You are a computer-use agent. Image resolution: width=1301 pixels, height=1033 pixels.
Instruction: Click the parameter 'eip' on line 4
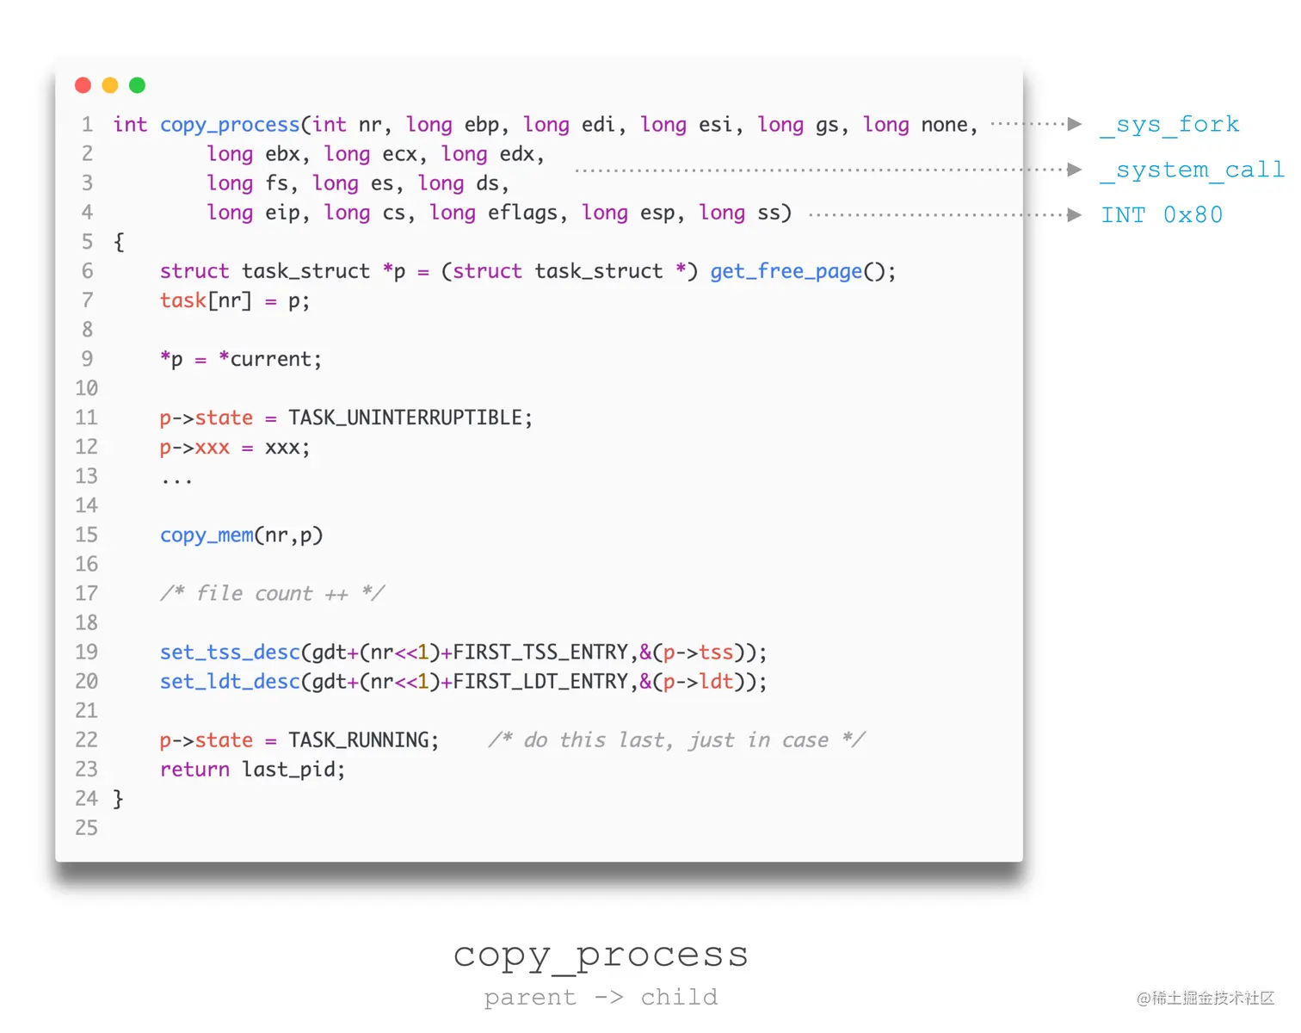pyautogui.click(x=282, y=213)
